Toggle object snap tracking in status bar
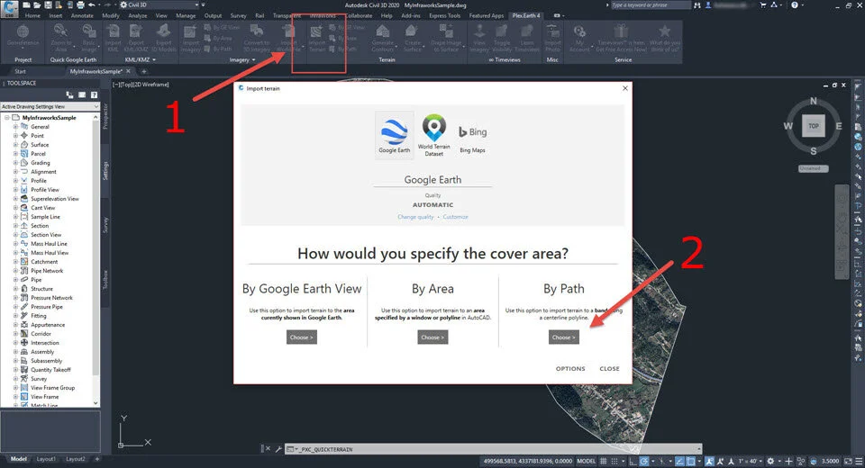This screenshot has height=468, width=865. point(679,461)
